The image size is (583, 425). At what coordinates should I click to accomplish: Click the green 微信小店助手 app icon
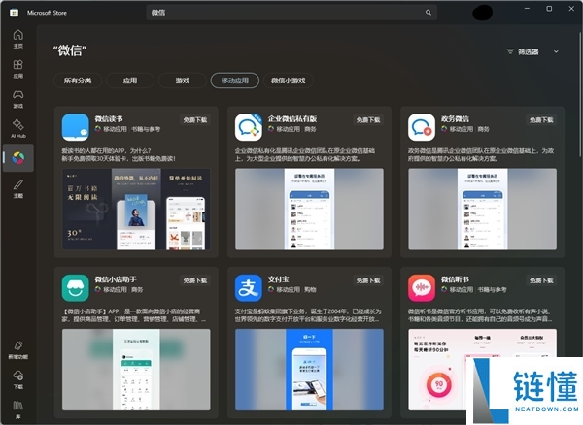[76, 287]
